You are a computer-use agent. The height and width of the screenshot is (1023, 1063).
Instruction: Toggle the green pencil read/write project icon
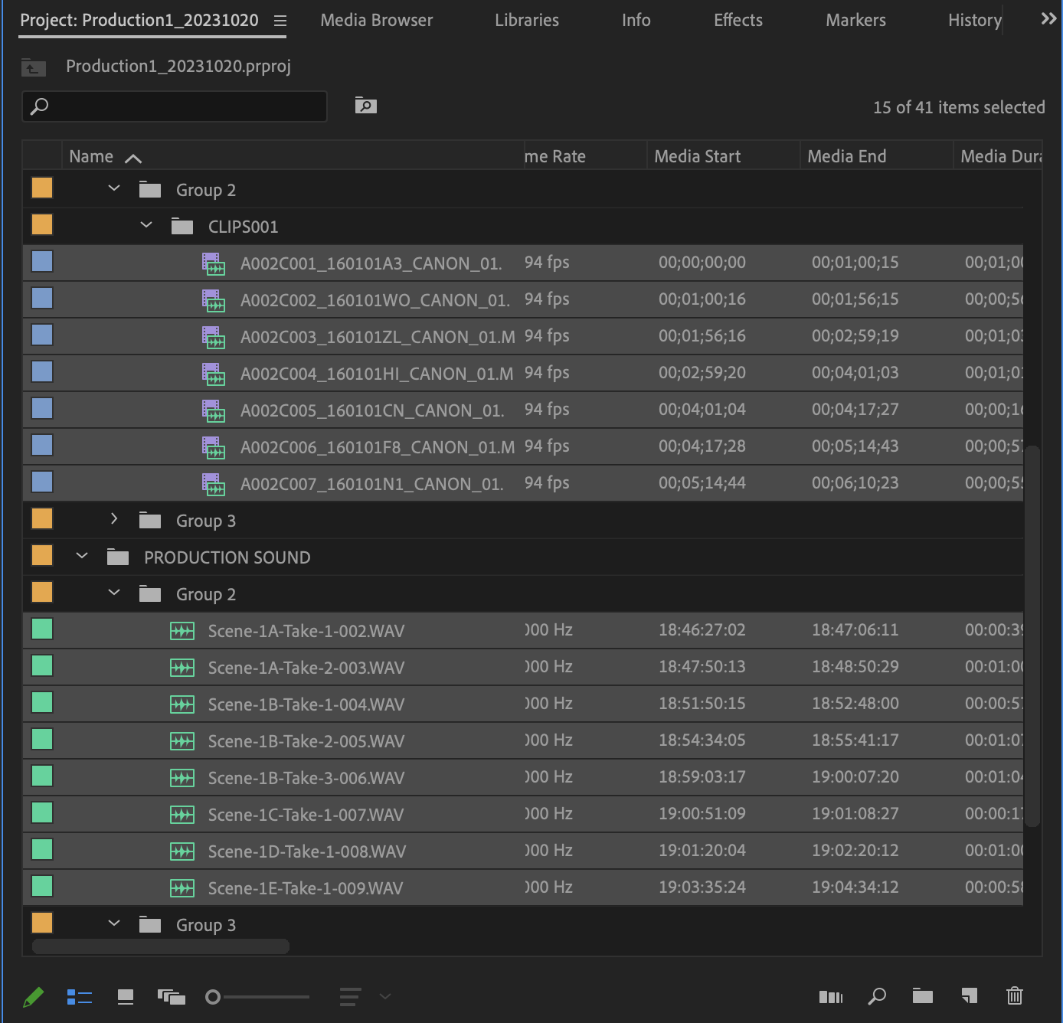[x=33, y=997]
